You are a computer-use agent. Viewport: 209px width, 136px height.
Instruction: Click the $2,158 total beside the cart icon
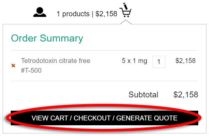click(106, 14)
